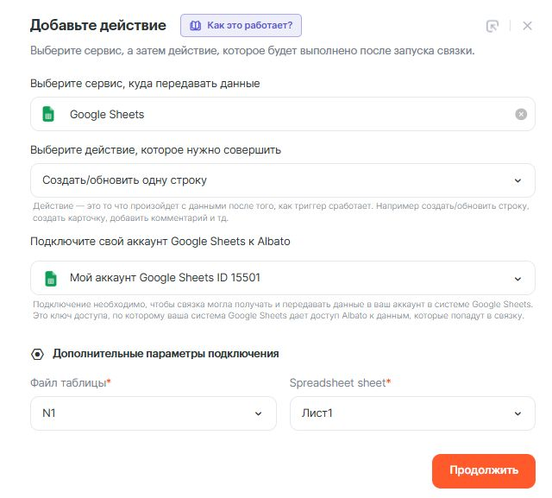Click the "Добавьте действие" heading
The height and width of the screenshot is (498, 552).
pos(98,26)
